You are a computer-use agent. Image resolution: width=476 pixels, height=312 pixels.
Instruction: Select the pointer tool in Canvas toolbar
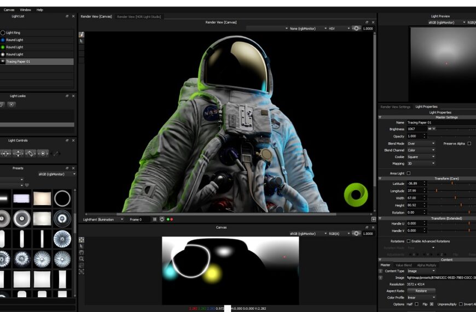82,246
